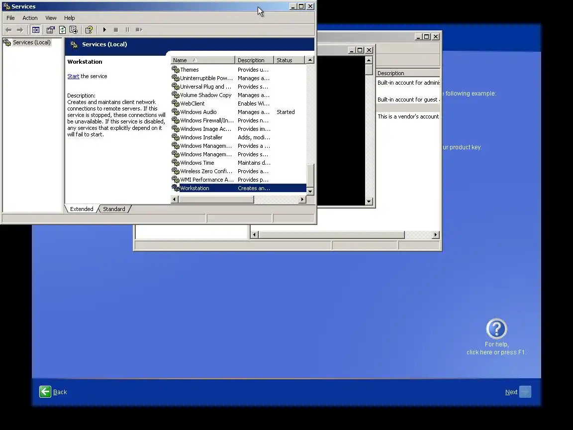Viewport: 573px width, 430px height.
Task: Select the 'This is a vendor's account' row
Action: click(x=408, y=116)
